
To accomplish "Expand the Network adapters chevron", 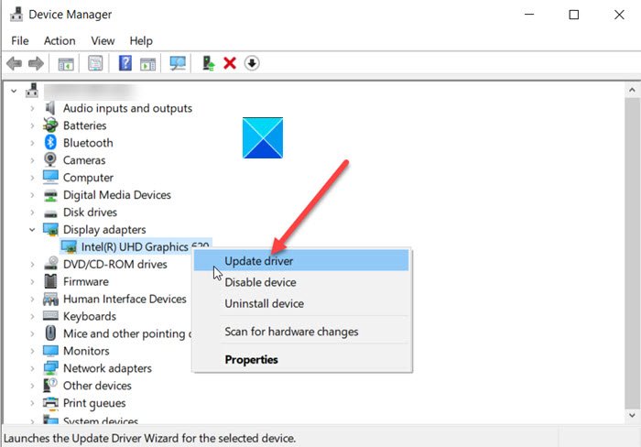I will (32, 368).
